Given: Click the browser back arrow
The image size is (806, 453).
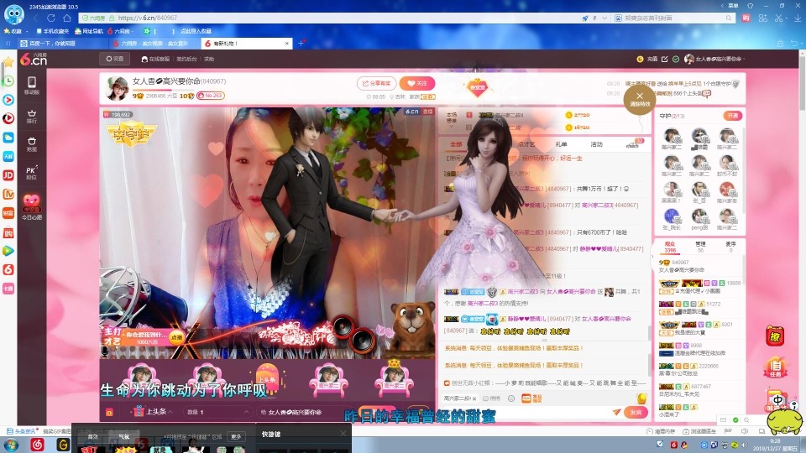Looking at the screenshot, I should pyautogui.click(x=35, y=18).
